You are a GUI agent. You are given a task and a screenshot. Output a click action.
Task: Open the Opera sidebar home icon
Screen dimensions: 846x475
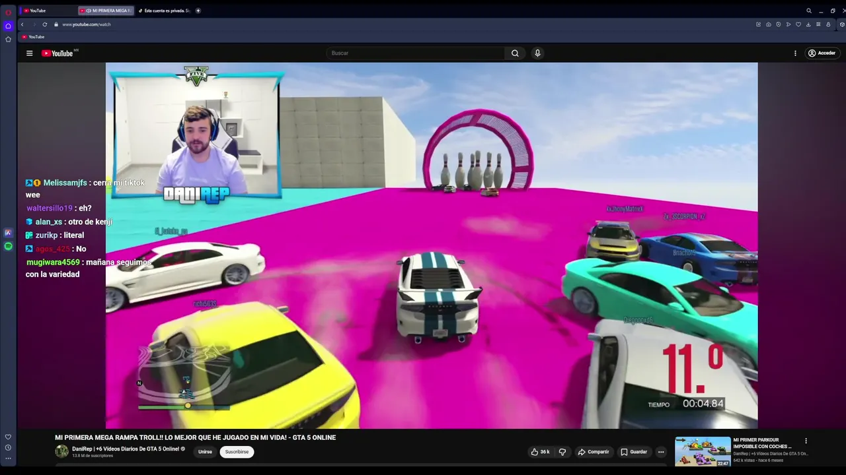[x=8, y=26]
